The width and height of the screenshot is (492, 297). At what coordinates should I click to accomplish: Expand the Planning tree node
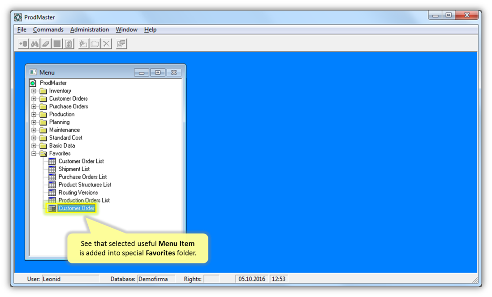coord(34,122)
